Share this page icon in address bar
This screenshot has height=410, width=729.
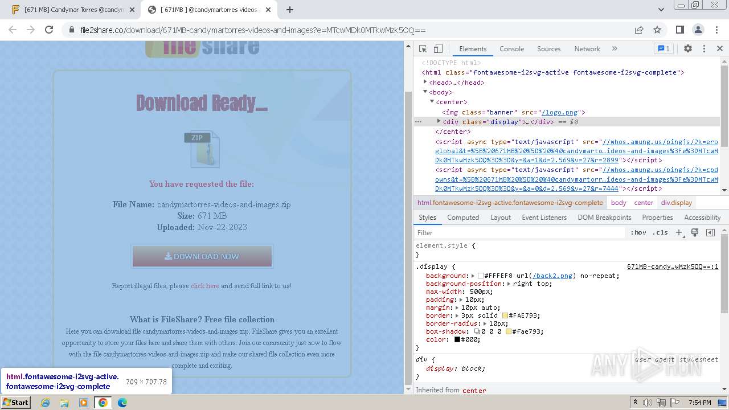point(639,30)
